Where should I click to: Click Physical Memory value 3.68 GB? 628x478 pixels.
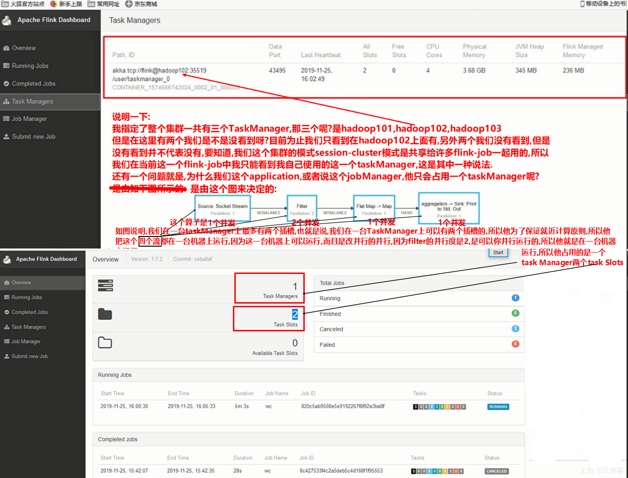[474, 70]
